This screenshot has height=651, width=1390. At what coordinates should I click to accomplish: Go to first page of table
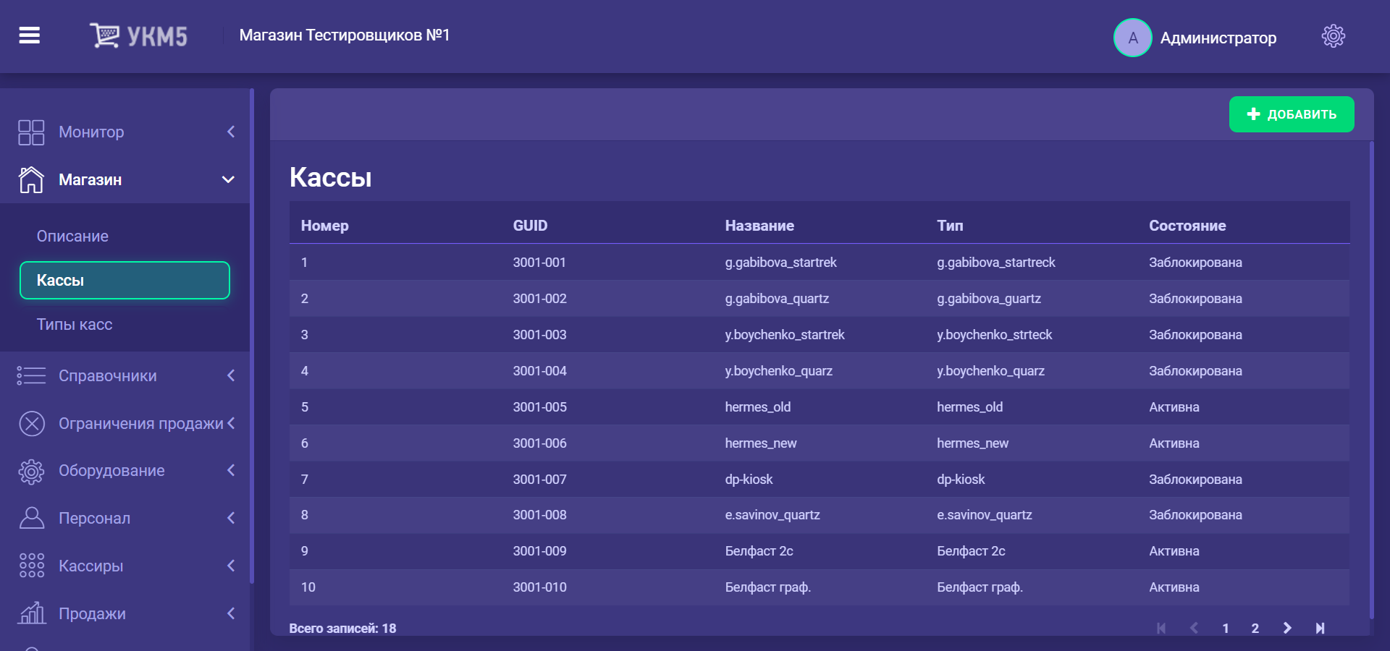pyautogui.click(x=1161, y=628)
